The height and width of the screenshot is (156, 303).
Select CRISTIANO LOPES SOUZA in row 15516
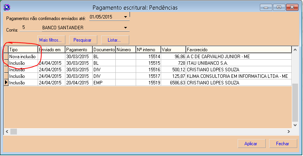point(239,70)
